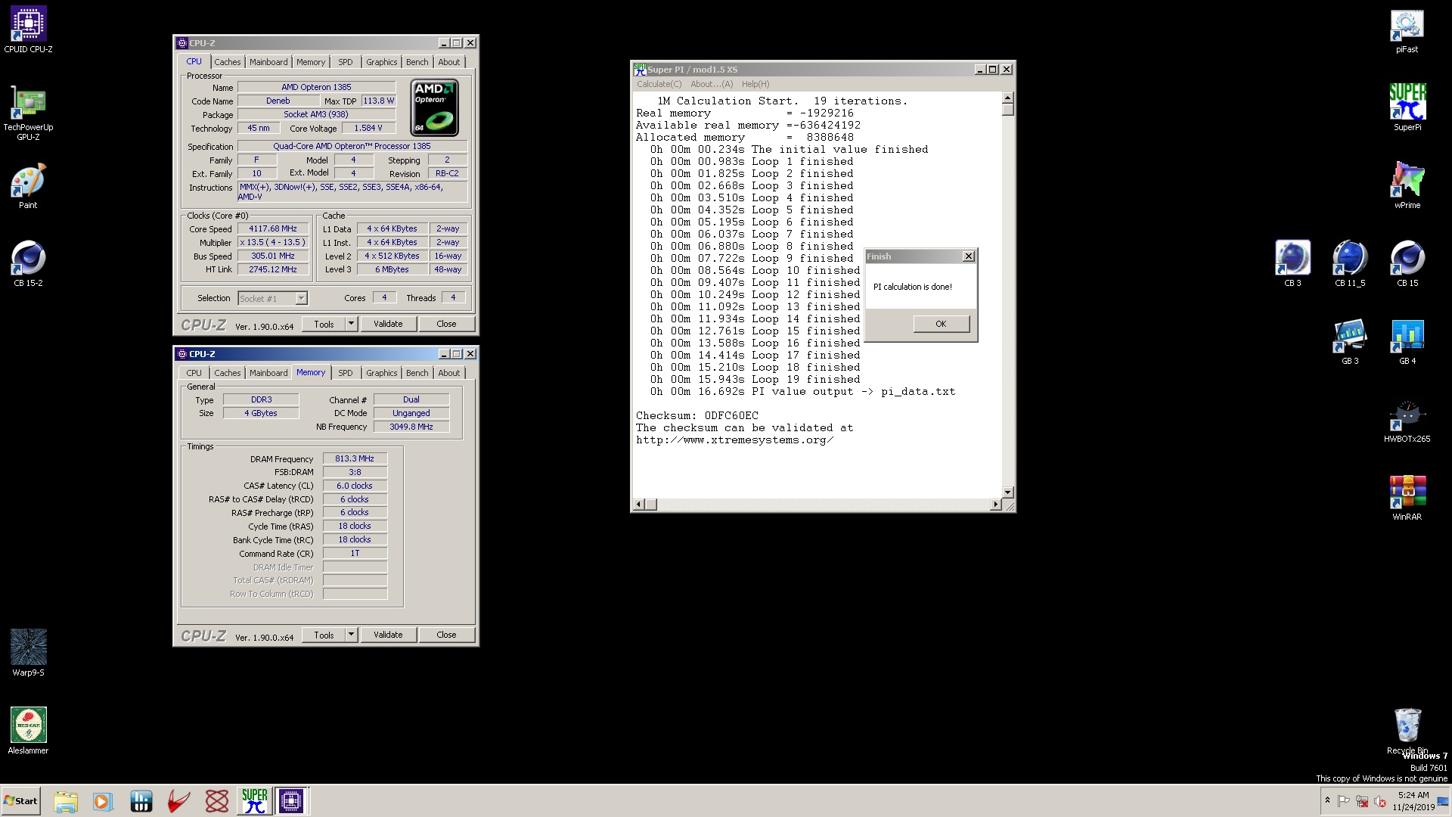Close the Finish dialog with X
Viewport: 1452px width, 817px height.
(x=968, y=256)
